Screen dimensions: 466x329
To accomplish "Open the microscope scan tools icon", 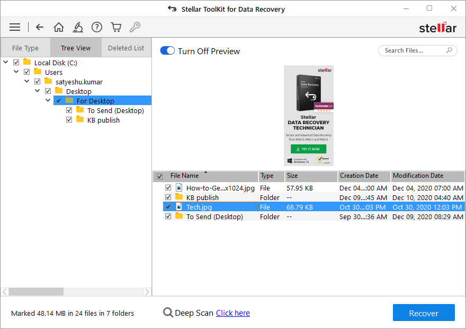I will 78,27.
